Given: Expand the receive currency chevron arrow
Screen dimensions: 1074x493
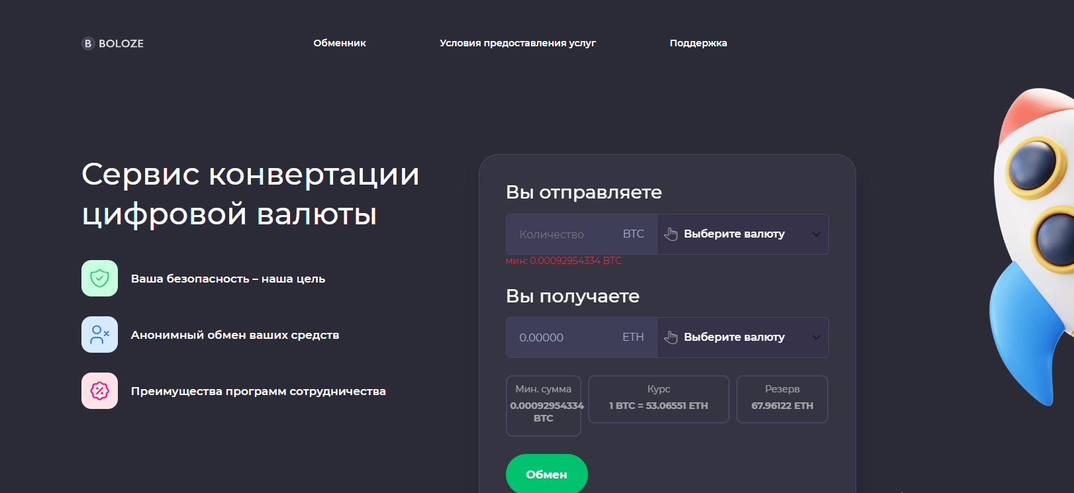Looking at the screenshot, I should tap(816, 337).
